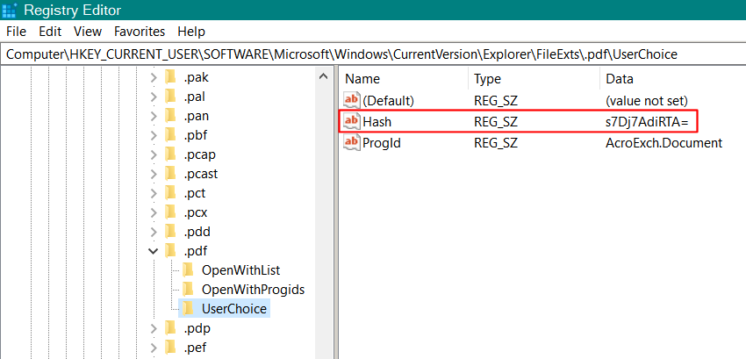This screenshot has width=746, height=359.
Task: Expand the .pcx registry key
Action: 154,212
